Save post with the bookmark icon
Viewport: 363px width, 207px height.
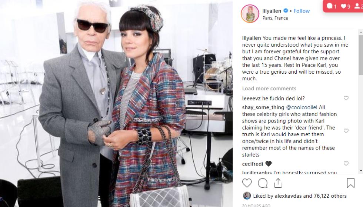pyautogui.click(x=350, y=183)
